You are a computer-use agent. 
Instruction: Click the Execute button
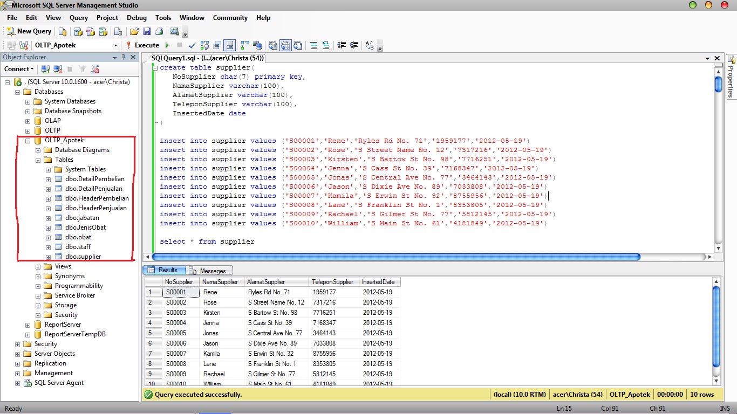click(x=142, y=45)
